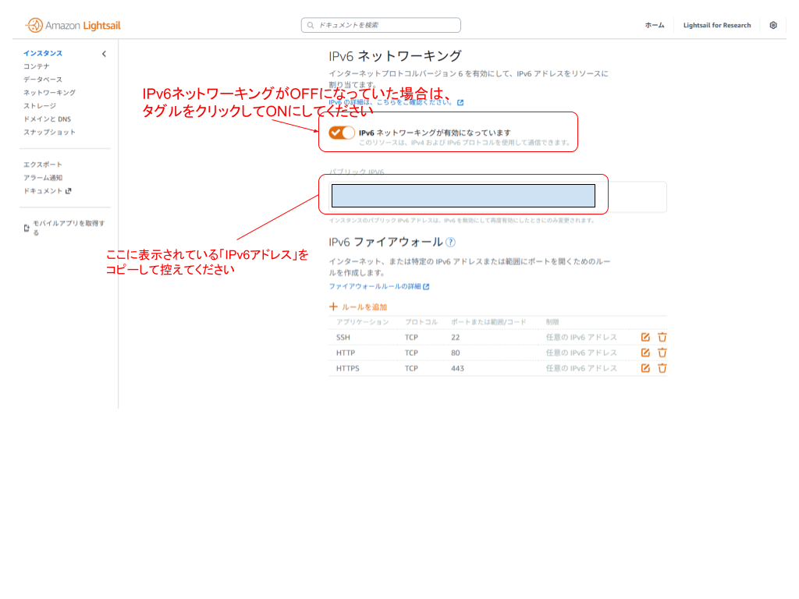Click the document search field
This screenshot has width=799, height=599.
380,24
